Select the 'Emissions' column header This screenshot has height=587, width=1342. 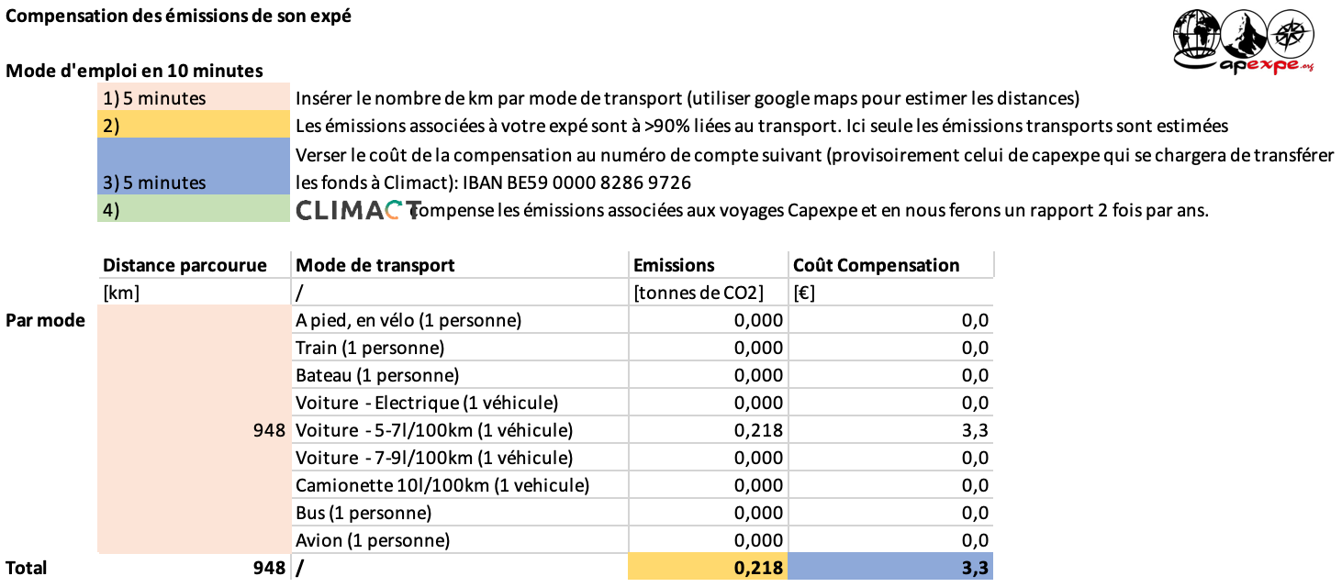708,265
